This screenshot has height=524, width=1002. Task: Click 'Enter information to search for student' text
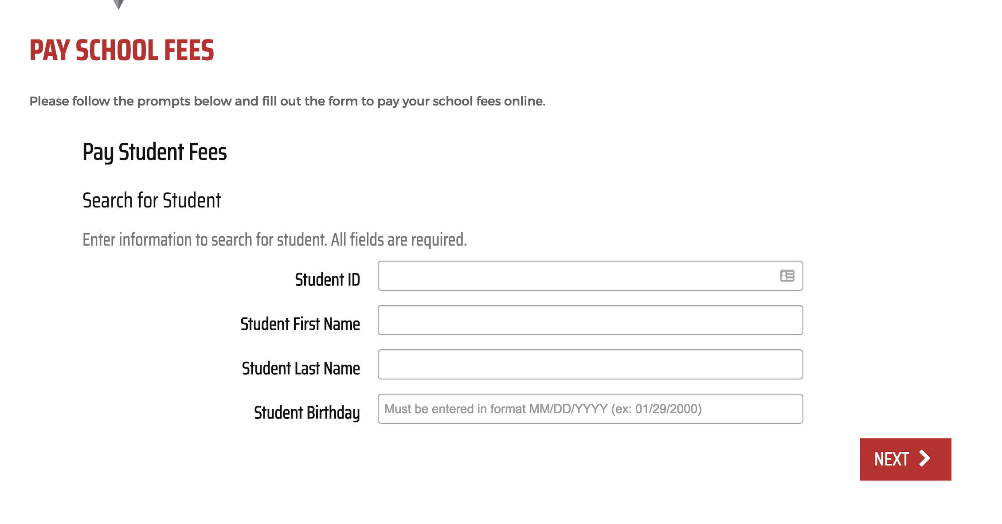[x=205, y=240]
